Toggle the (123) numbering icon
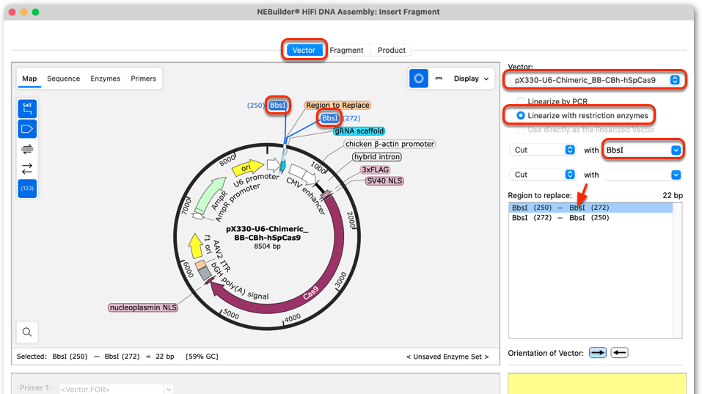Image resolution: width=702 pixels, height=394 pixels. [x=27, y=189]
